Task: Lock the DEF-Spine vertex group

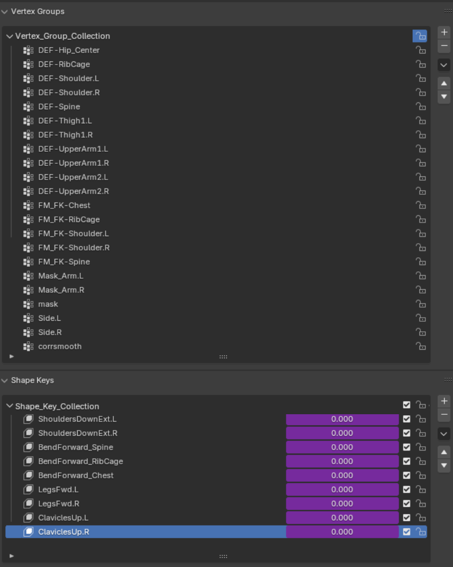Action: 420,107
